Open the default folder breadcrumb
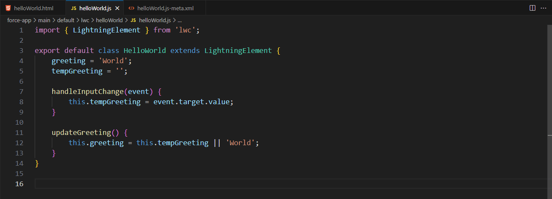The image size is (552, 199). coord(66,20)
